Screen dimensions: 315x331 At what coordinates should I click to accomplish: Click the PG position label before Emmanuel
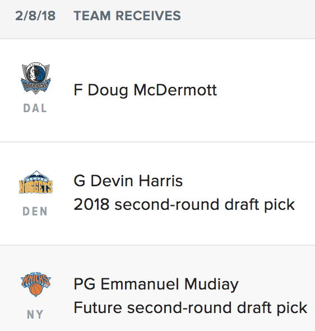pyautogui.click(x=85, y=284)
